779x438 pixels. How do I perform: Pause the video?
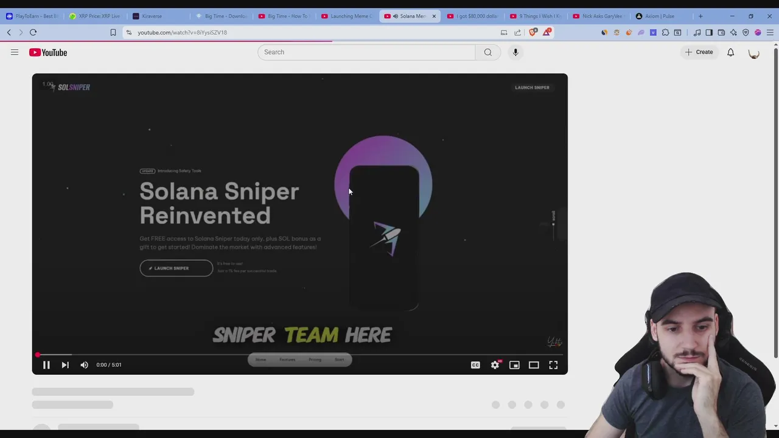(x=46, y=365)
